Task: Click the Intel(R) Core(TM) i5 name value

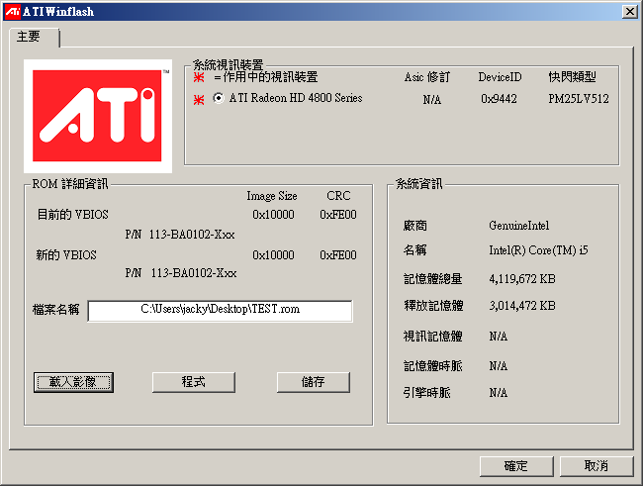Action: pyautogui.click(x=538, y=250)
